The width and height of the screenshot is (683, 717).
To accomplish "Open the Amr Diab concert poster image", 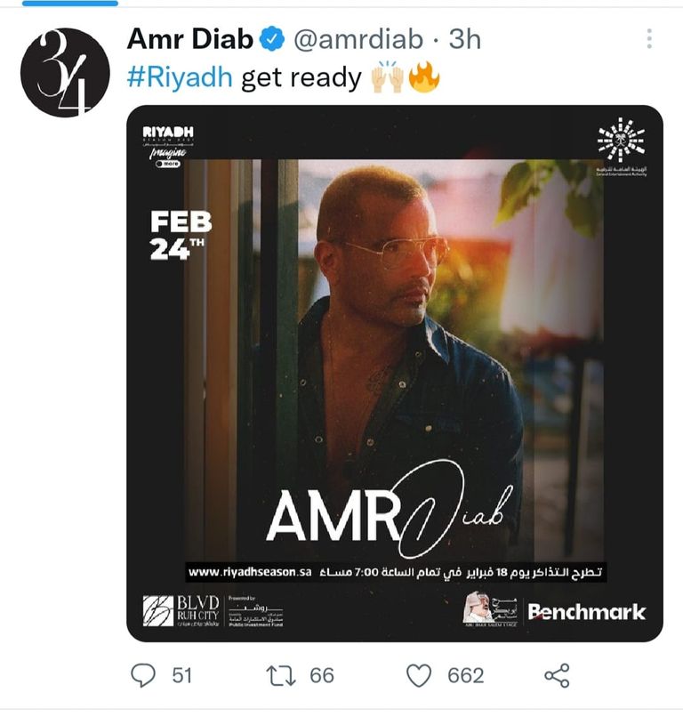I will (x=395, y=373).
